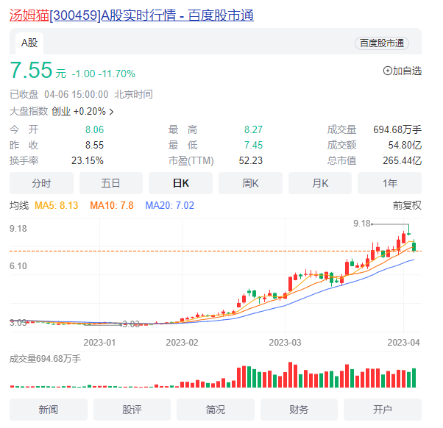This screenshot has height=428, width=443.
Task: Switch chart to 分时 view
Action: pos(41,183)
